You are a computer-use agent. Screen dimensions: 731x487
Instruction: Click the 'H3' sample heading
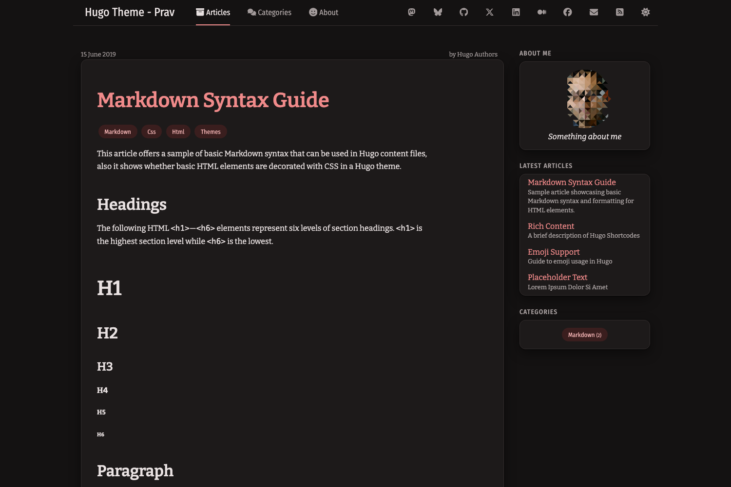click(x=105, y=367)
